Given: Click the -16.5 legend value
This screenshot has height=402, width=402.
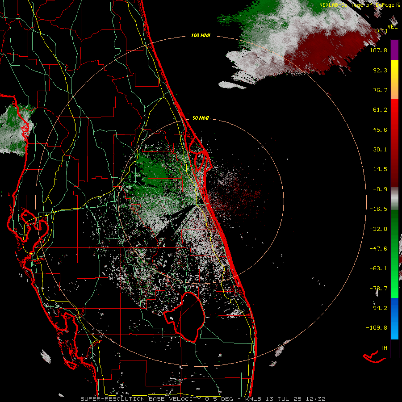Looking at the screenshot, I should coord(378,209).
